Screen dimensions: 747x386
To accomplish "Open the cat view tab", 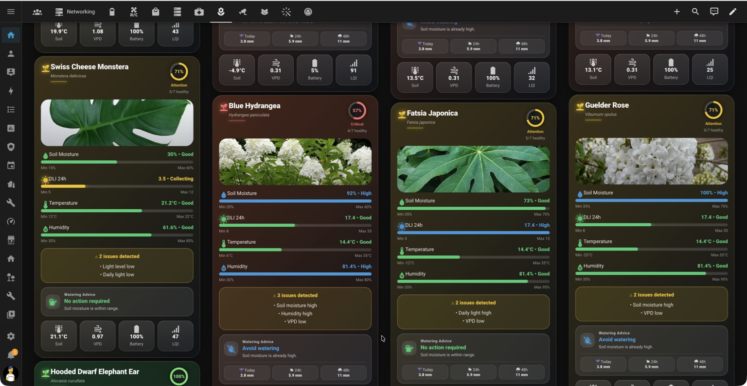I will tap(264, 12).
